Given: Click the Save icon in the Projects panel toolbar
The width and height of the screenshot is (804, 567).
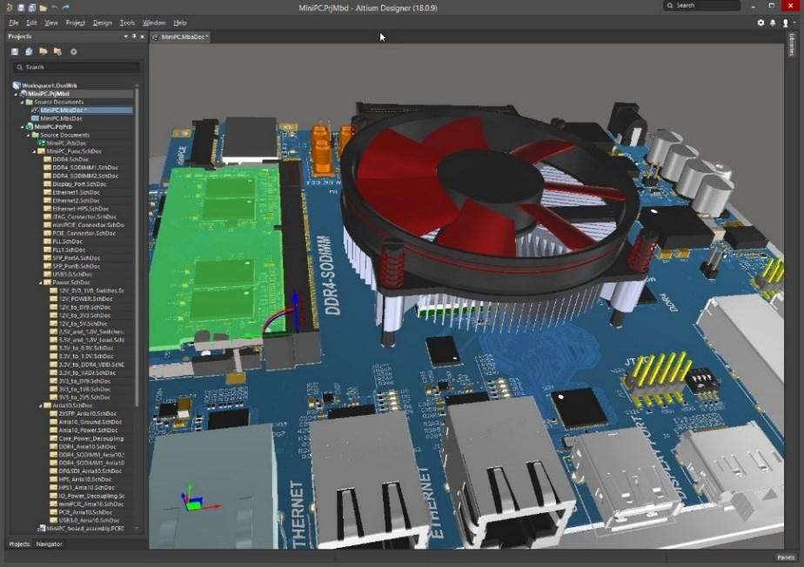Looking at the screenshot, I should (15, 51).
